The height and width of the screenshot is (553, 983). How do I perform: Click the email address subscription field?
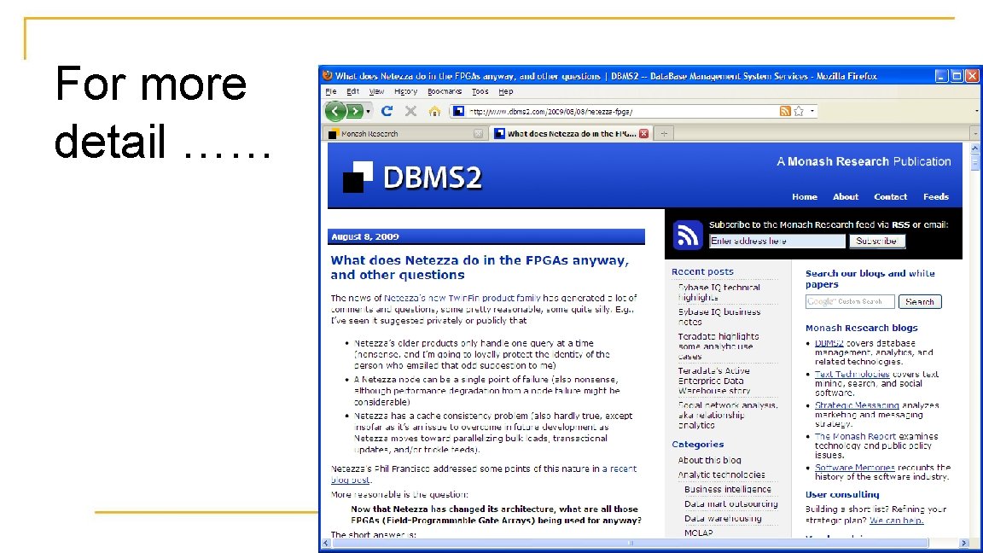[777, 242]
